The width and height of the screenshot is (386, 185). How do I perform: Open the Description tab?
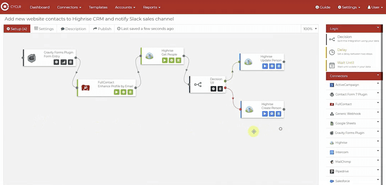pyautogui.click(x=73, y=29)
